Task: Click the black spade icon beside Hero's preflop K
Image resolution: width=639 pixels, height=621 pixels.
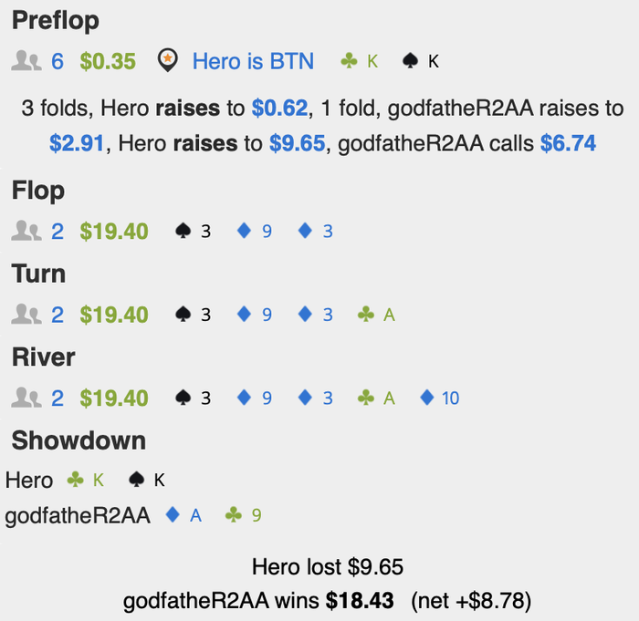Action: pyautogui.click(x=410, y=61)
